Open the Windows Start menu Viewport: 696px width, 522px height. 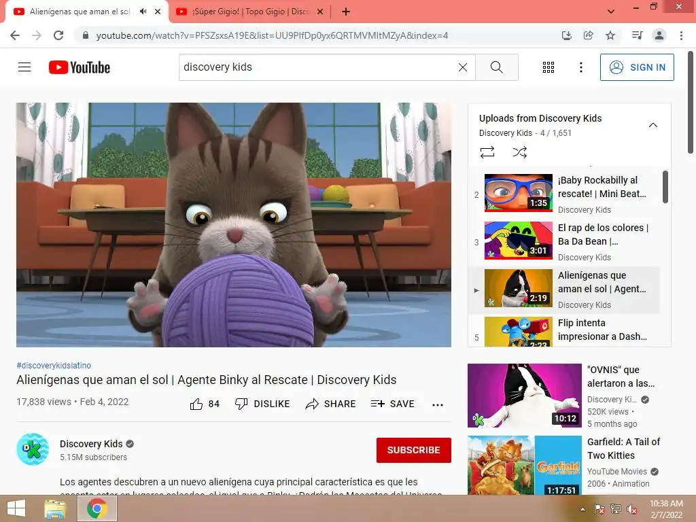(x=16, y=508)
